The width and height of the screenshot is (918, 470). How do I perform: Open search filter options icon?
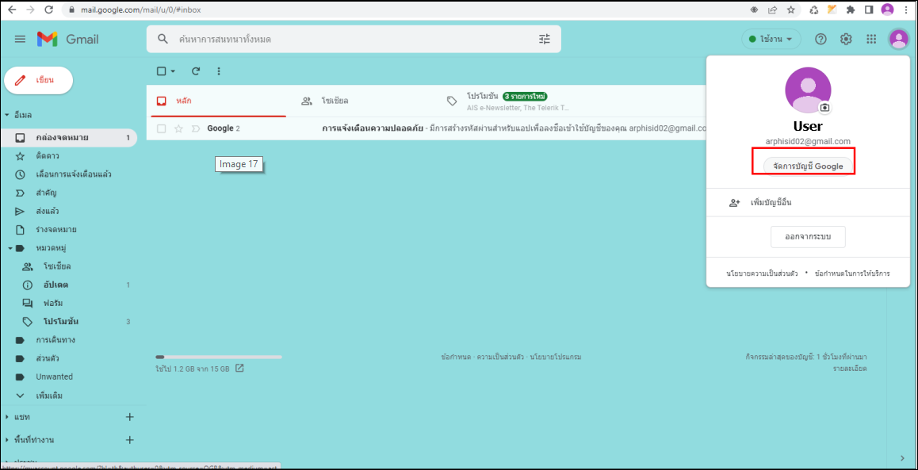545,39
